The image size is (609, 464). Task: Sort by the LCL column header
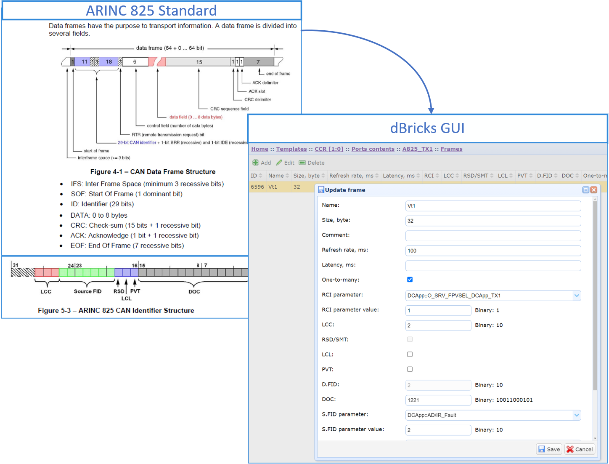pyautogui.click(x=506, y=176)
